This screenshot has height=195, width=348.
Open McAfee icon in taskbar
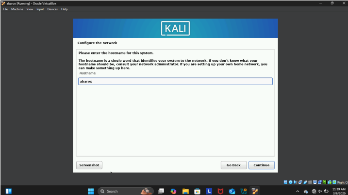click(x=220, y=191)
